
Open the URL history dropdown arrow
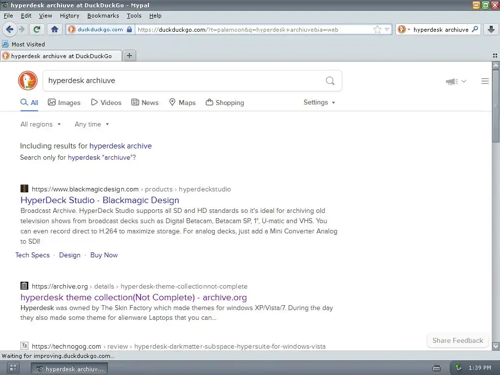(387, 29)
